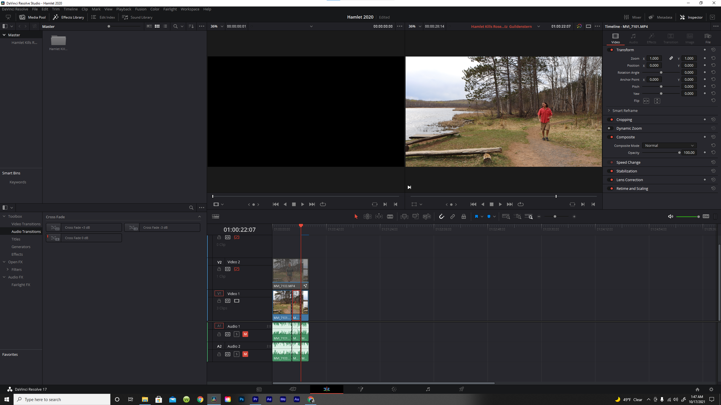Image resolution: width=721 pixels, height=405 pixels.
Task: Activate the Trim Edit Mode tool
Action: tap(367, 216)
